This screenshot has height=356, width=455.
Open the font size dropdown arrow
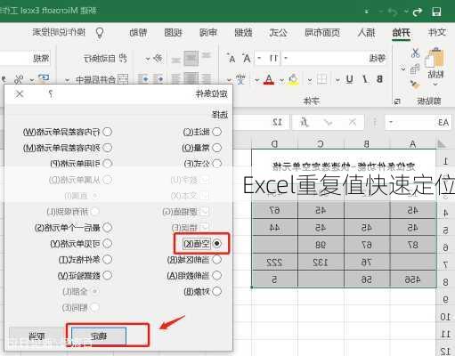coord(259,58)
